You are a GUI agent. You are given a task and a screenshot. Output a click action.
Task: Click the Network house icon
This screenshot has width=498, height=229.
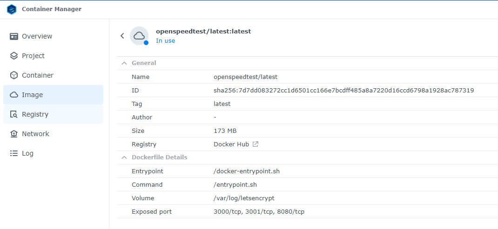[x=14, y=134]
